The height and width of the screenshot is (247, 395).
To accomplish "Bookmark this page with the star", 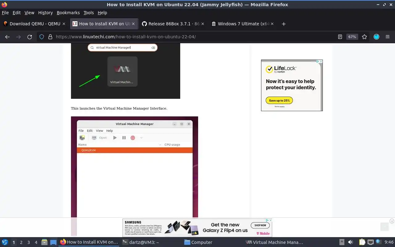I will [364, 37].
